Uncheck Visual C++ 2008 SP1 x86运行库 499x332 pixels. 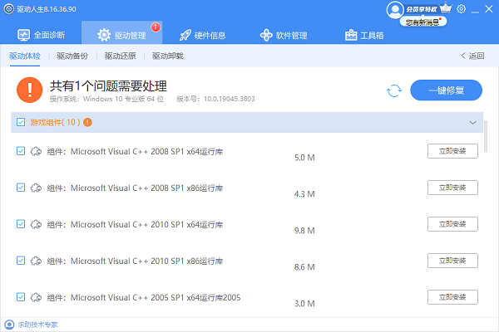pos(21,188)
